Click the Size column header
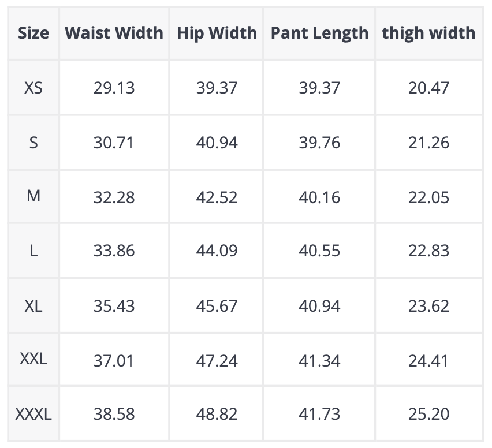The height and width of the screenshot is (448, 492). click(x=33, y=33)
